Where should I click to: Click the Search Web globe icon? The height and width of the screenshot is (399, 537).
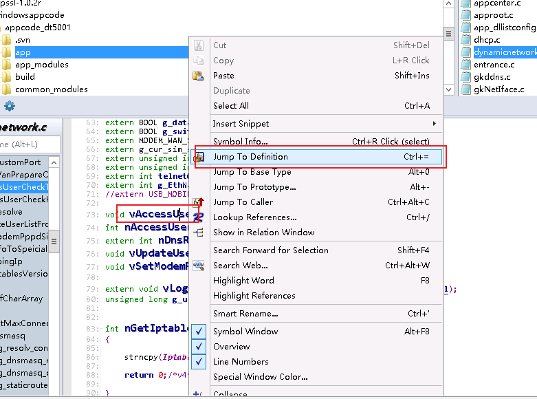[x=198, y=266]
